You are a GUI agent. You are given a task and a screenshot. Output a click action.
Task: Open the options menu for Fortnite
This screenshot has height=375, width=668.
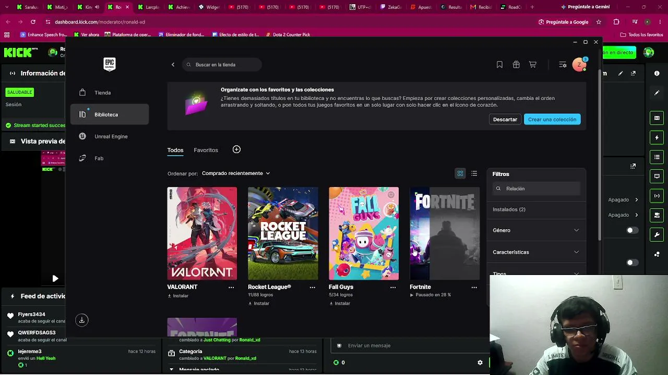(474, 287)
